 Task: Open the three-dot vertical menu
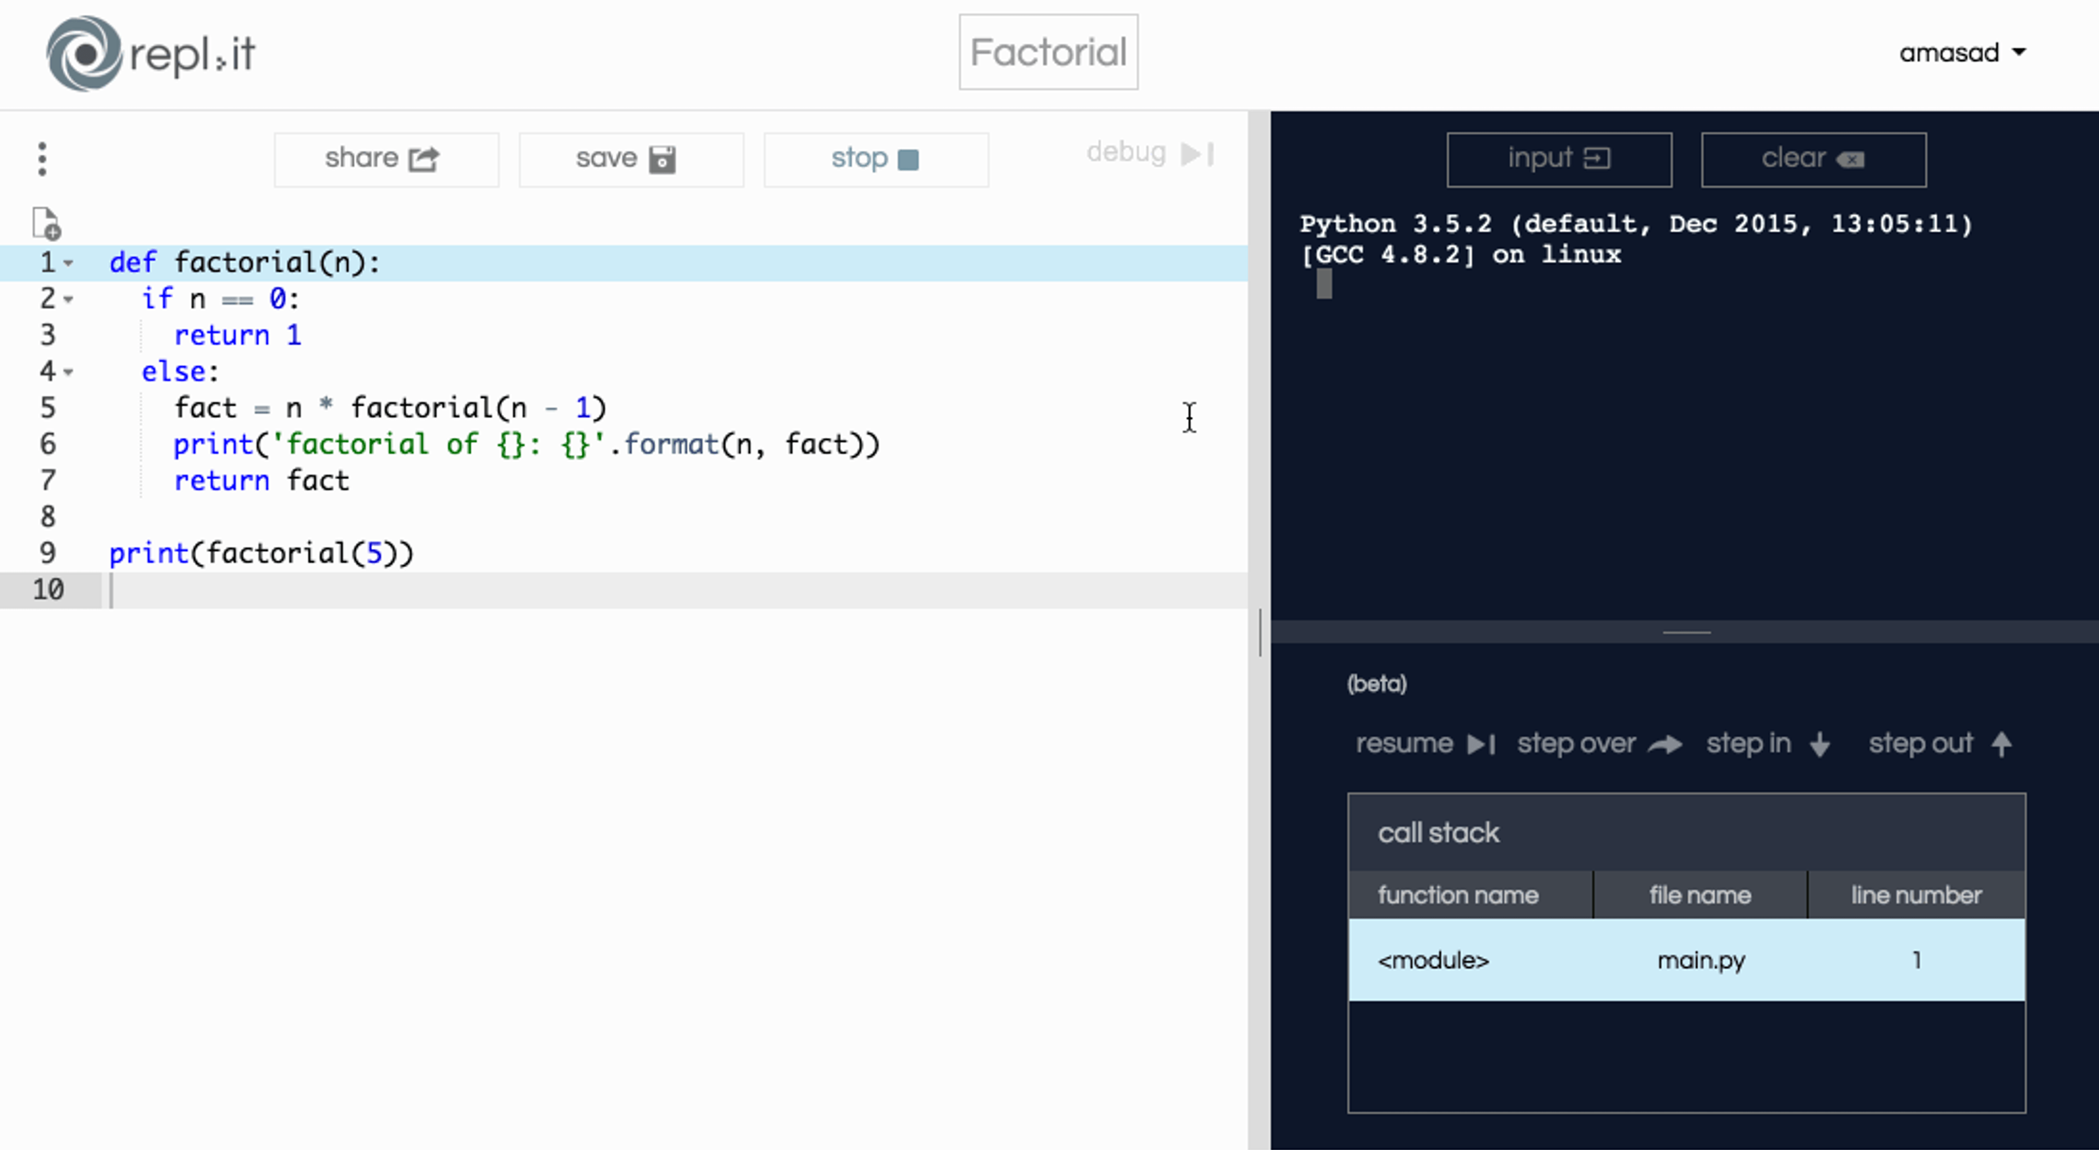pos(43,159)
